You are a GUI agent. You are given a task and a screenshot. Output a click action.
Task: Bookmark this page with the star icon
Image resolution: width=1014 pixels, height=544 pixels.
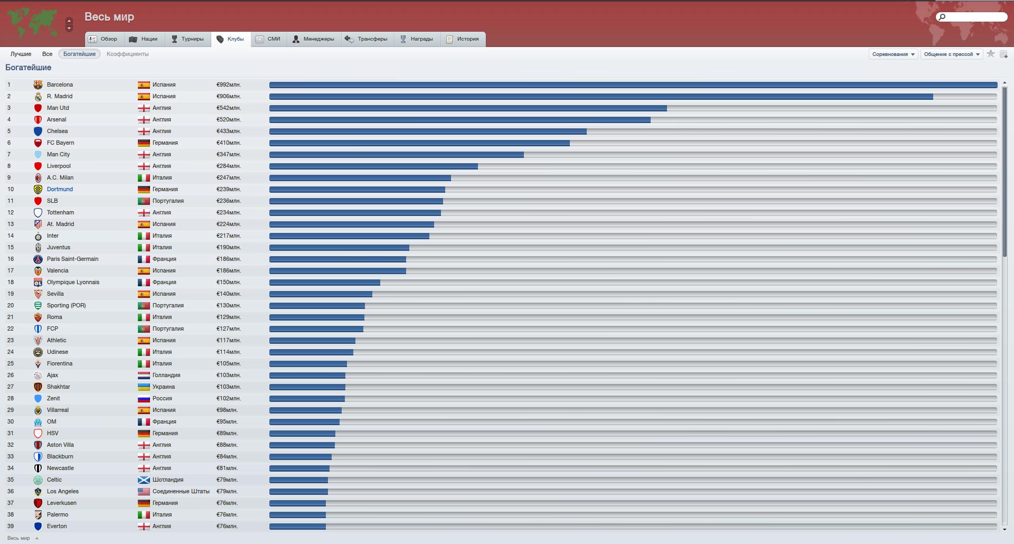click(991, 54)
